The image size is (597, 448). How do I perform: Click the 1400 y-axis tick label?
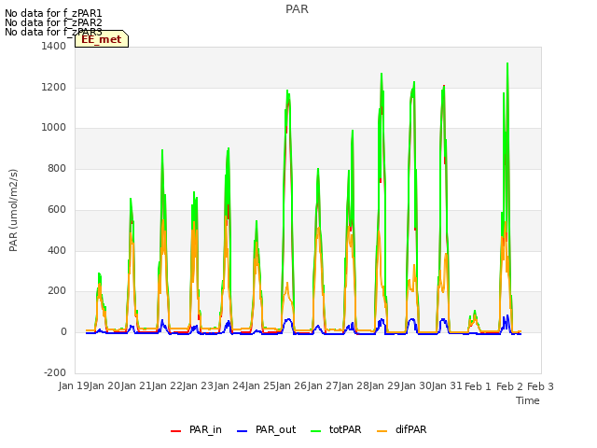(x=54, y=47)
